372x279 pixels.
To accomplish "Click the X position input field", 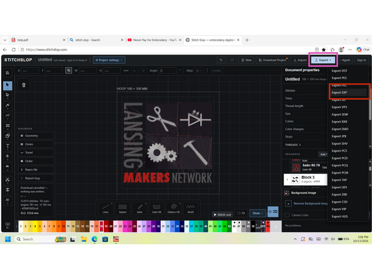I will pos(30,70).
